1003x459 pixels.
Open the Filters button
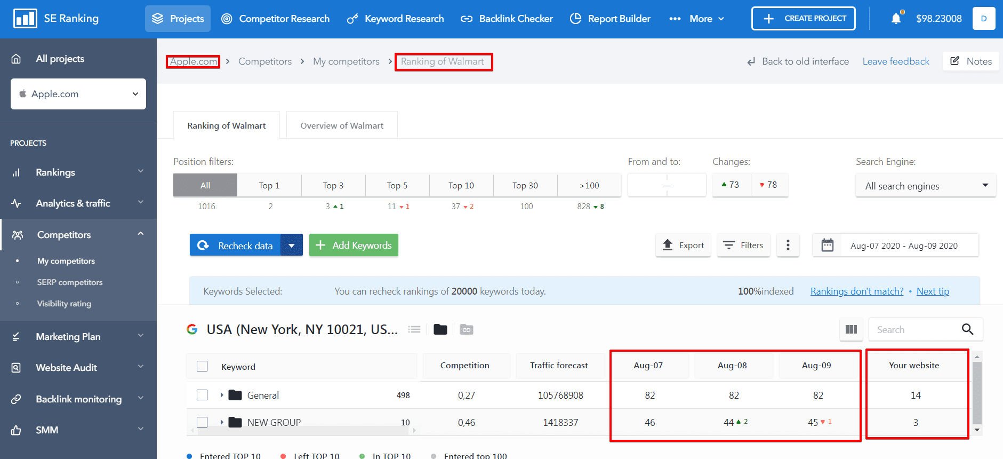pyautogui.click(x=743, y=246)
